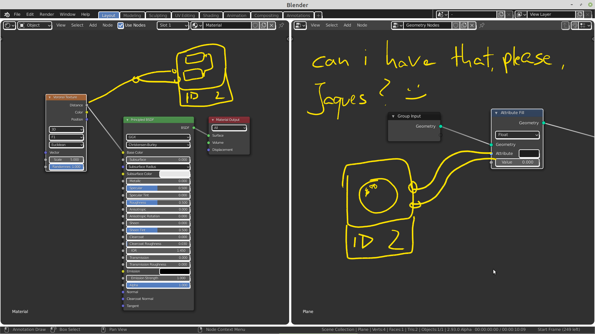Switch to the Annotations workspace tab
This screenshot has width=595, height=334.
pyautogui.click(x=298, y=15)
